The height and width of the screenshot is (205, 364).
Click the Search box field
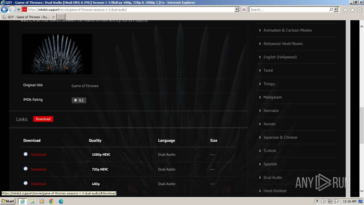[289, 10]
